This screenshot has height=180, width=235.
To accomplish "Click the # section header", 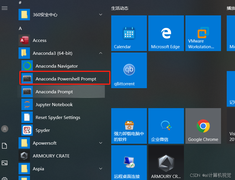I will click(x=20, y=3).
